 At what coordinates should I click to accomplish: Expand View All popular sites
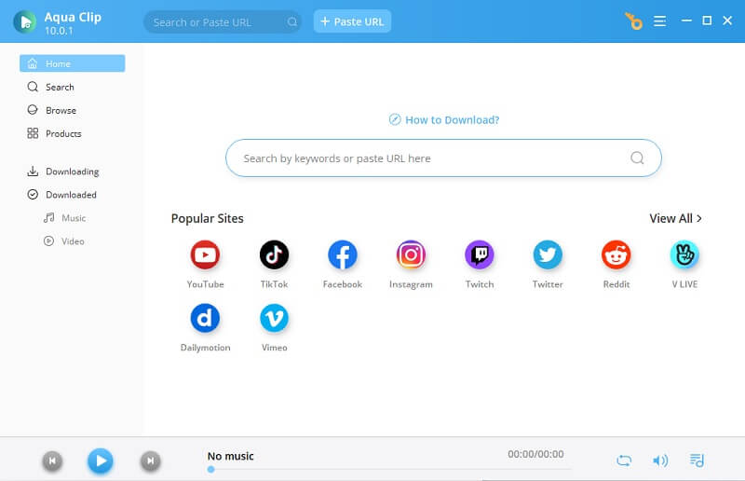[x=675, y=218]
